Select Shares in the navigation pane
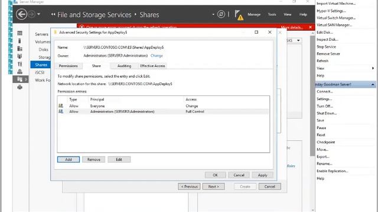This screenshot has height=212, width=378. [41, 65]
